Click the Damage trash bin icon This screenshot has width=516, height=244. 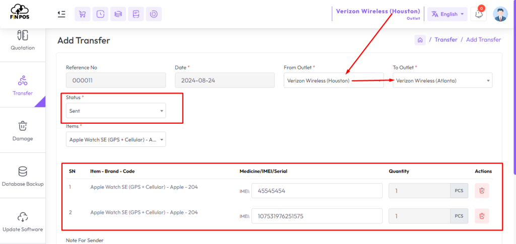(22, 126)
